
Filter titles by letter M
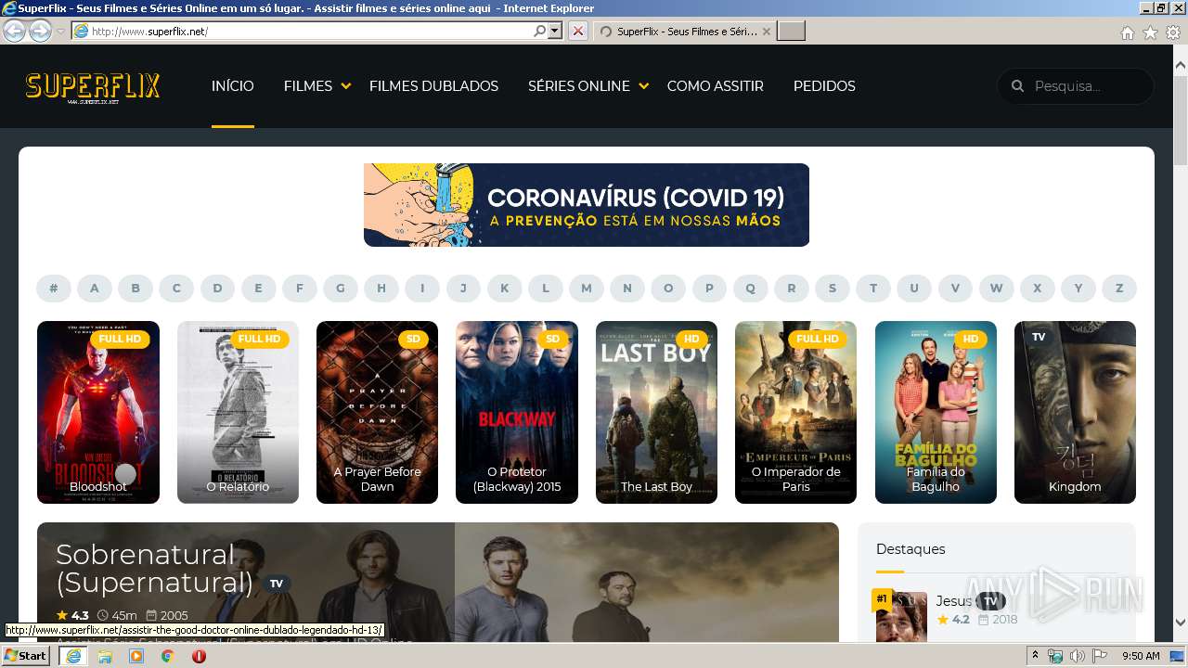click(x=587, y=289)
